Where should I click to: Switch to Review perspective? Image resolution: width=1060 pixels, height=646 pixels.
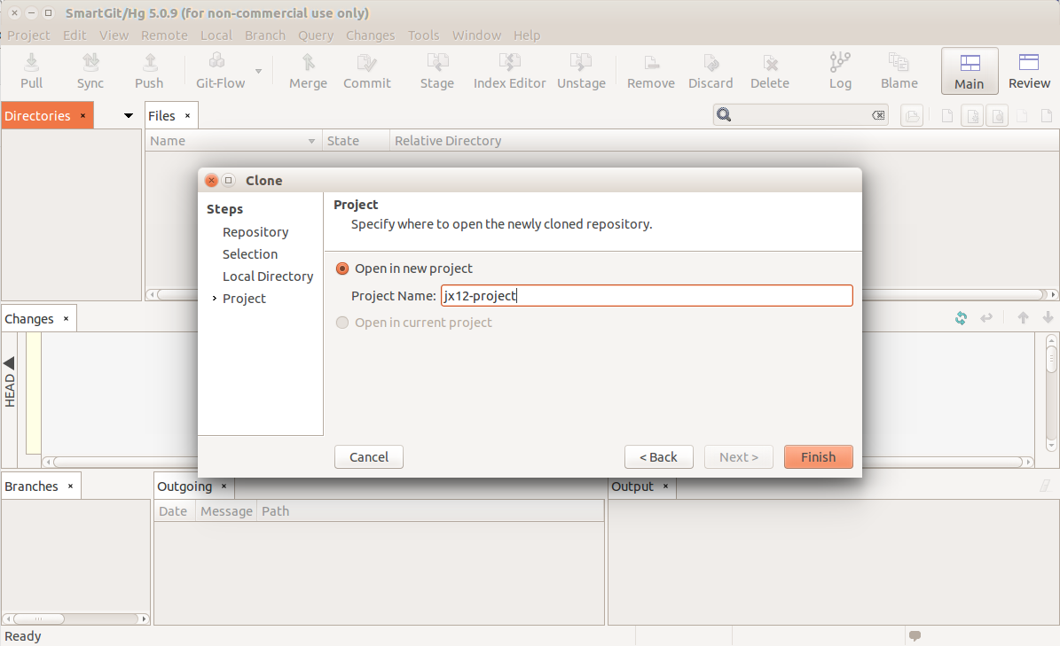tap(1029, 71)
